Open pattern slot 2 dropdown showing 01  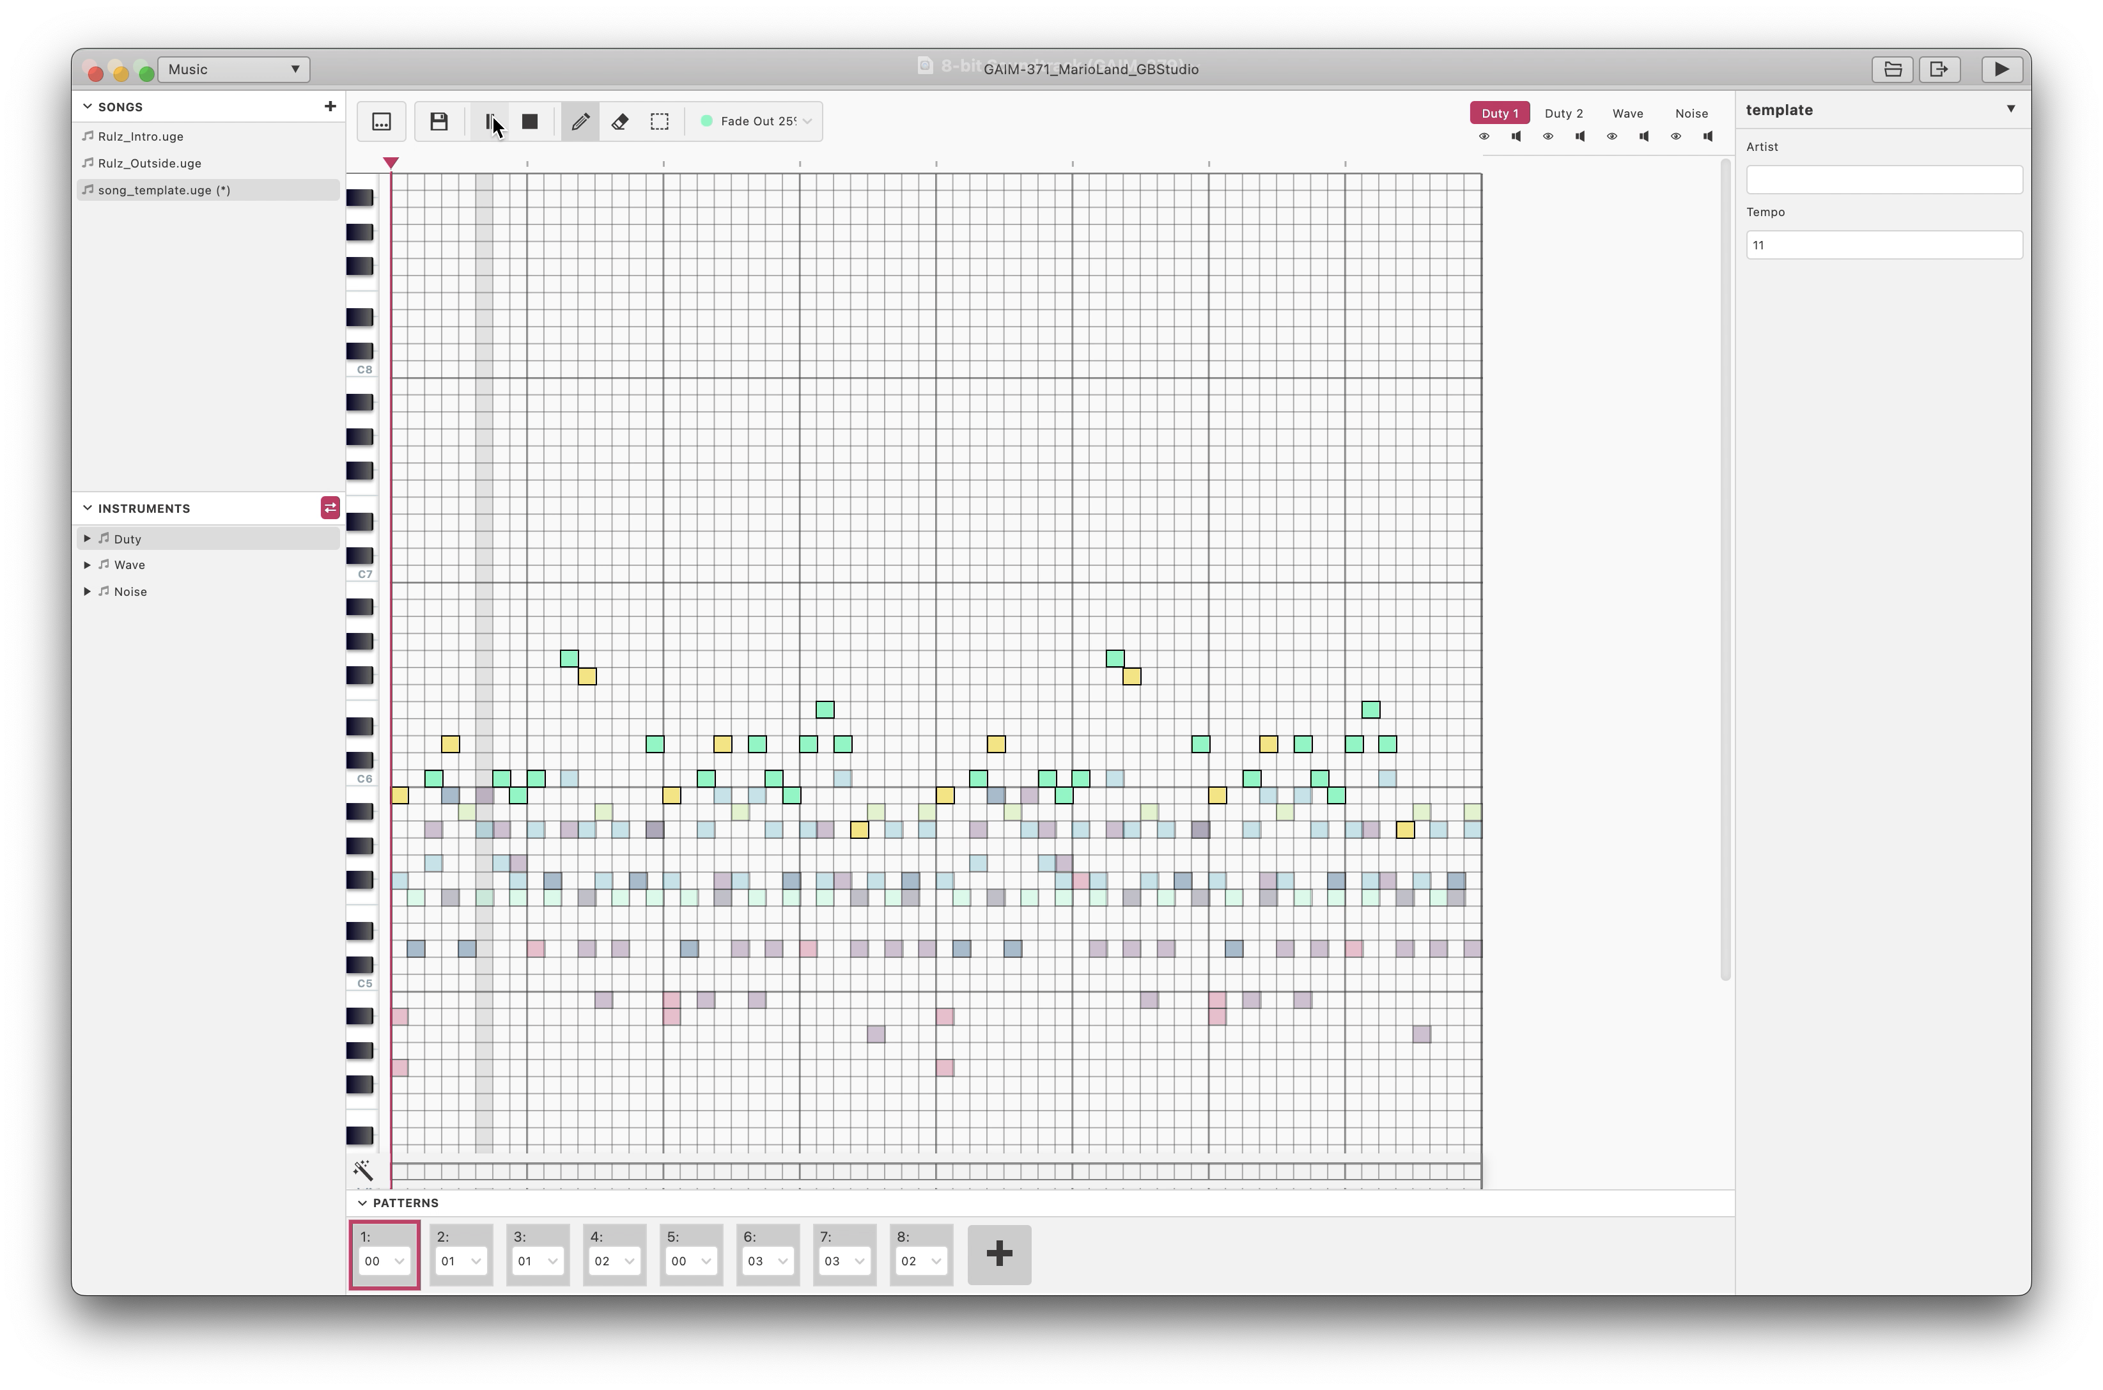[461, 1261]
